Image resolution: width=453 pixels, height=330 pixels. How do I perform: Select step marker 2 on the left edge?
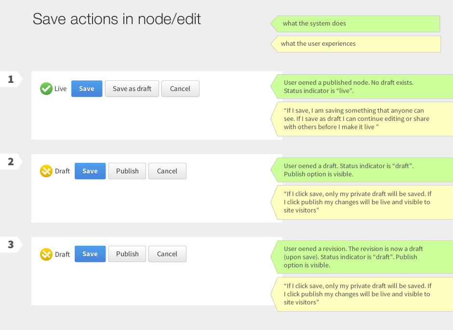[11, 162]
